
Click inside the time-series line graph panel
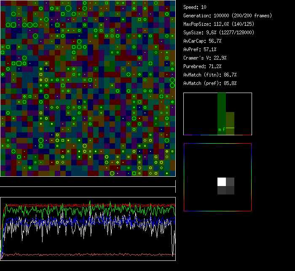[88, 229]
